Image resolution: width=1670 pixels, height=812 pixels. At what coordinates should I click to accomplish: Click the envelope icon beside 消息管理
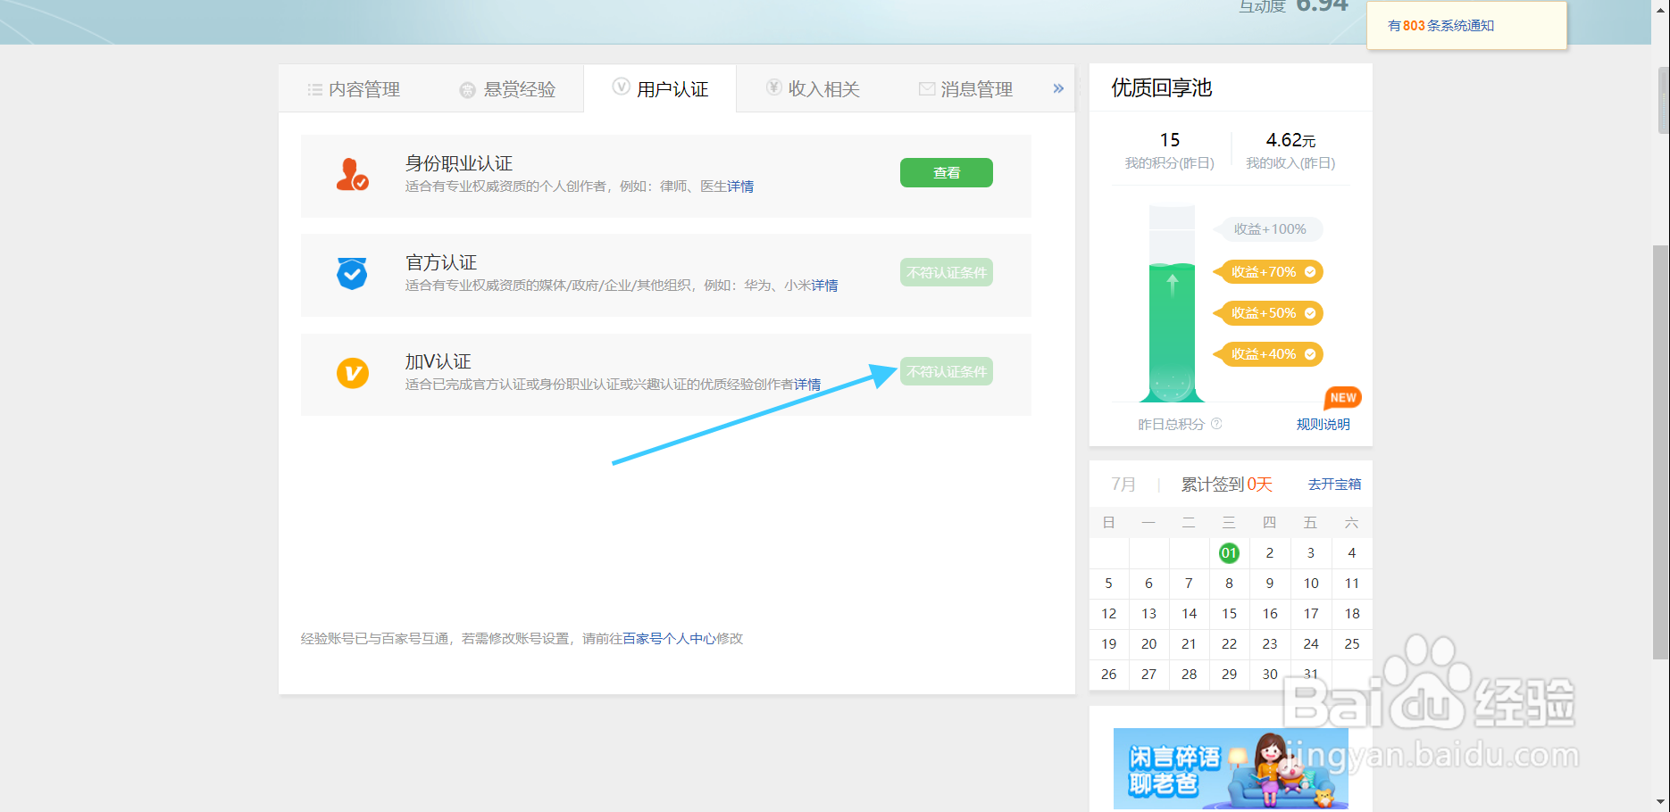[927, 88]
